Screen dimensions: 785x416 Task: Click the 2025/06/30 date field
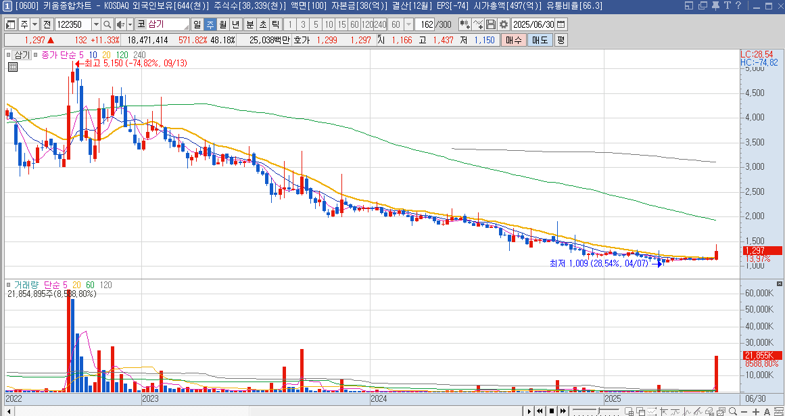click(x=533, y=24)
